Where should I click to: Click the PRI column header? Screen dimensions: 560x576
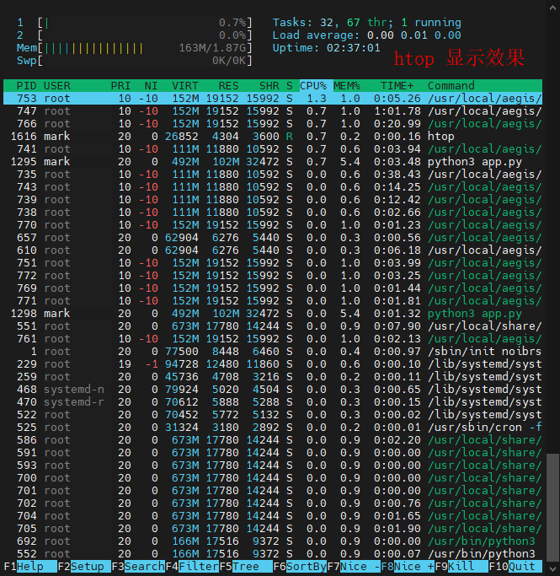[120, 85]
